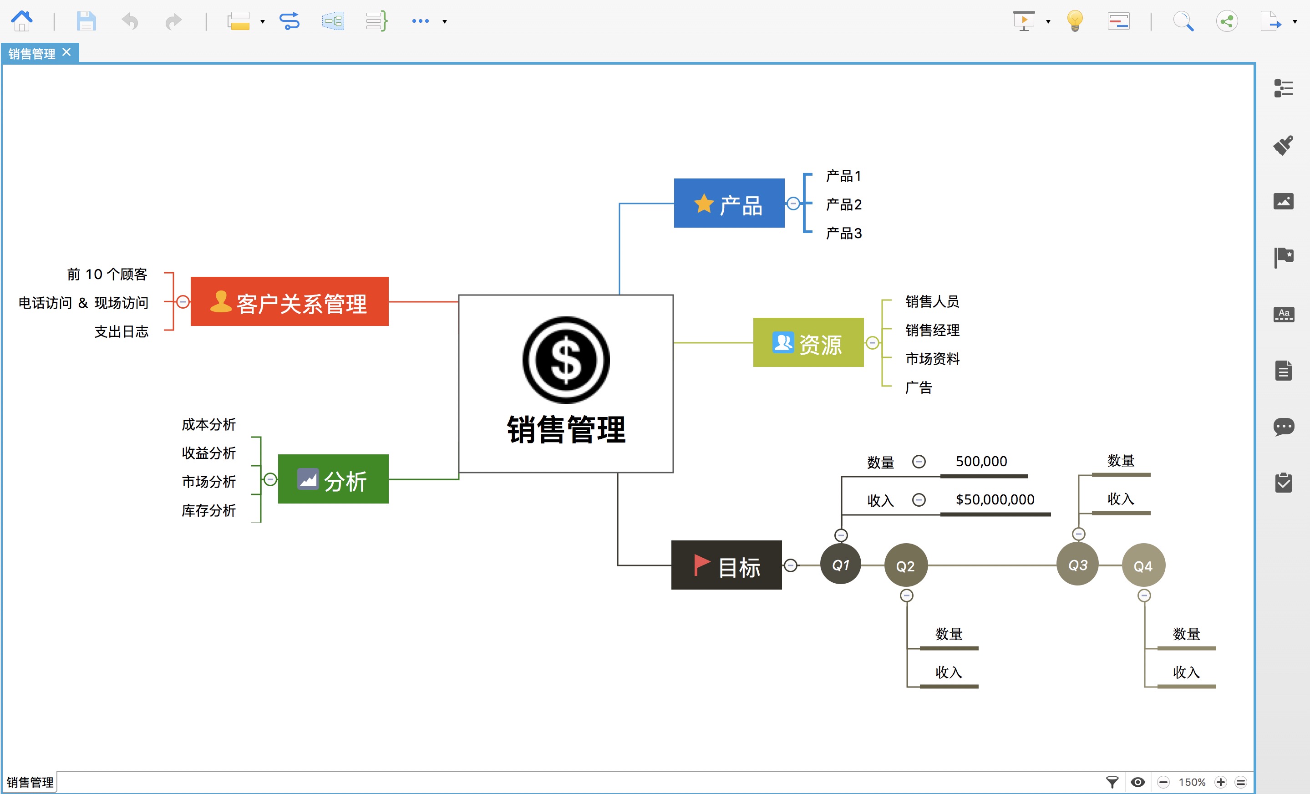Click the boundary toolbar icon
The height and width of the screenshot is (794, 1310).
[x=333, y=21]
